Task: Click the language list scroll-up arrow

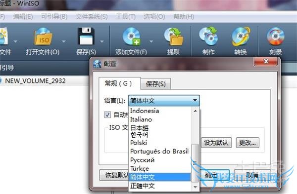Action: tap(196, 111)
